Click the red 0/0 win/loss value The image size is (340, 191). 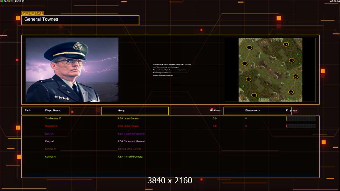[x=215, y=126]
